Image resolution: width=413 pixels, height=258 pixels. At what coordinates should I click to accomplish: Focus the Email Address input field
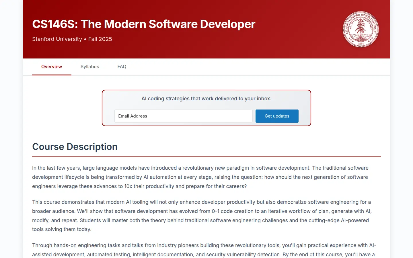click(184, 116)
